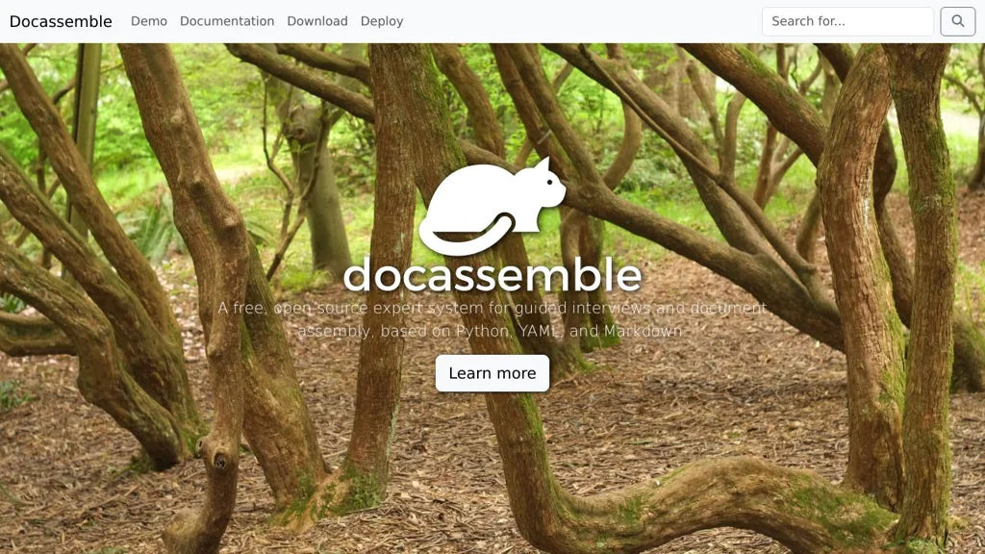Focus the 'Search for...' input field
Viewport: 985px width, 554px height.
[847, 21]
